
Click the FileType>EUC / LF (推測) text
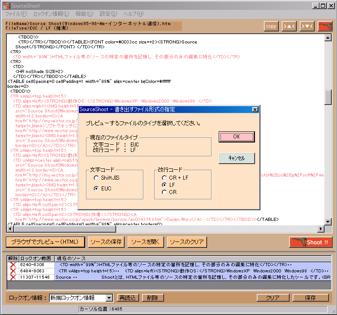pos(37,28)
